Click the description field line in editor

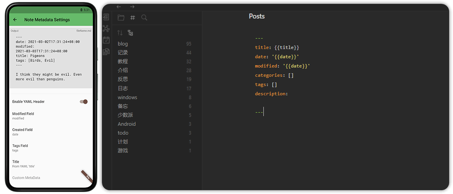tap(271, 94)
